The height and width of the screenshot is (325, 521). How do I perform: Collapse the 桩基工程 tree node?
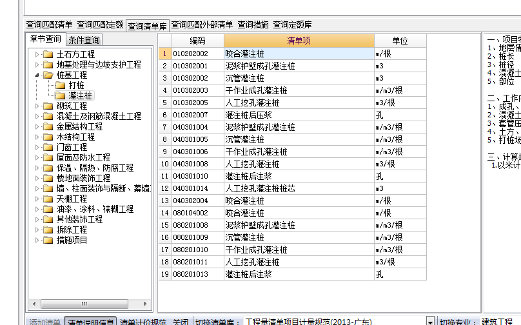tap(37, 75)
